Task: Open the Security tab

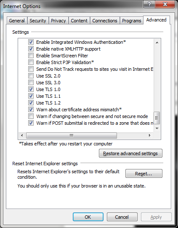Action: coord(38,21)
